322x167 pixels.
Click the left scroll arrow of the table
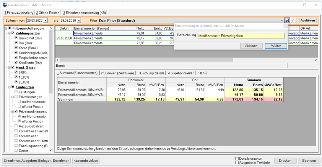(x=57, y=60)
